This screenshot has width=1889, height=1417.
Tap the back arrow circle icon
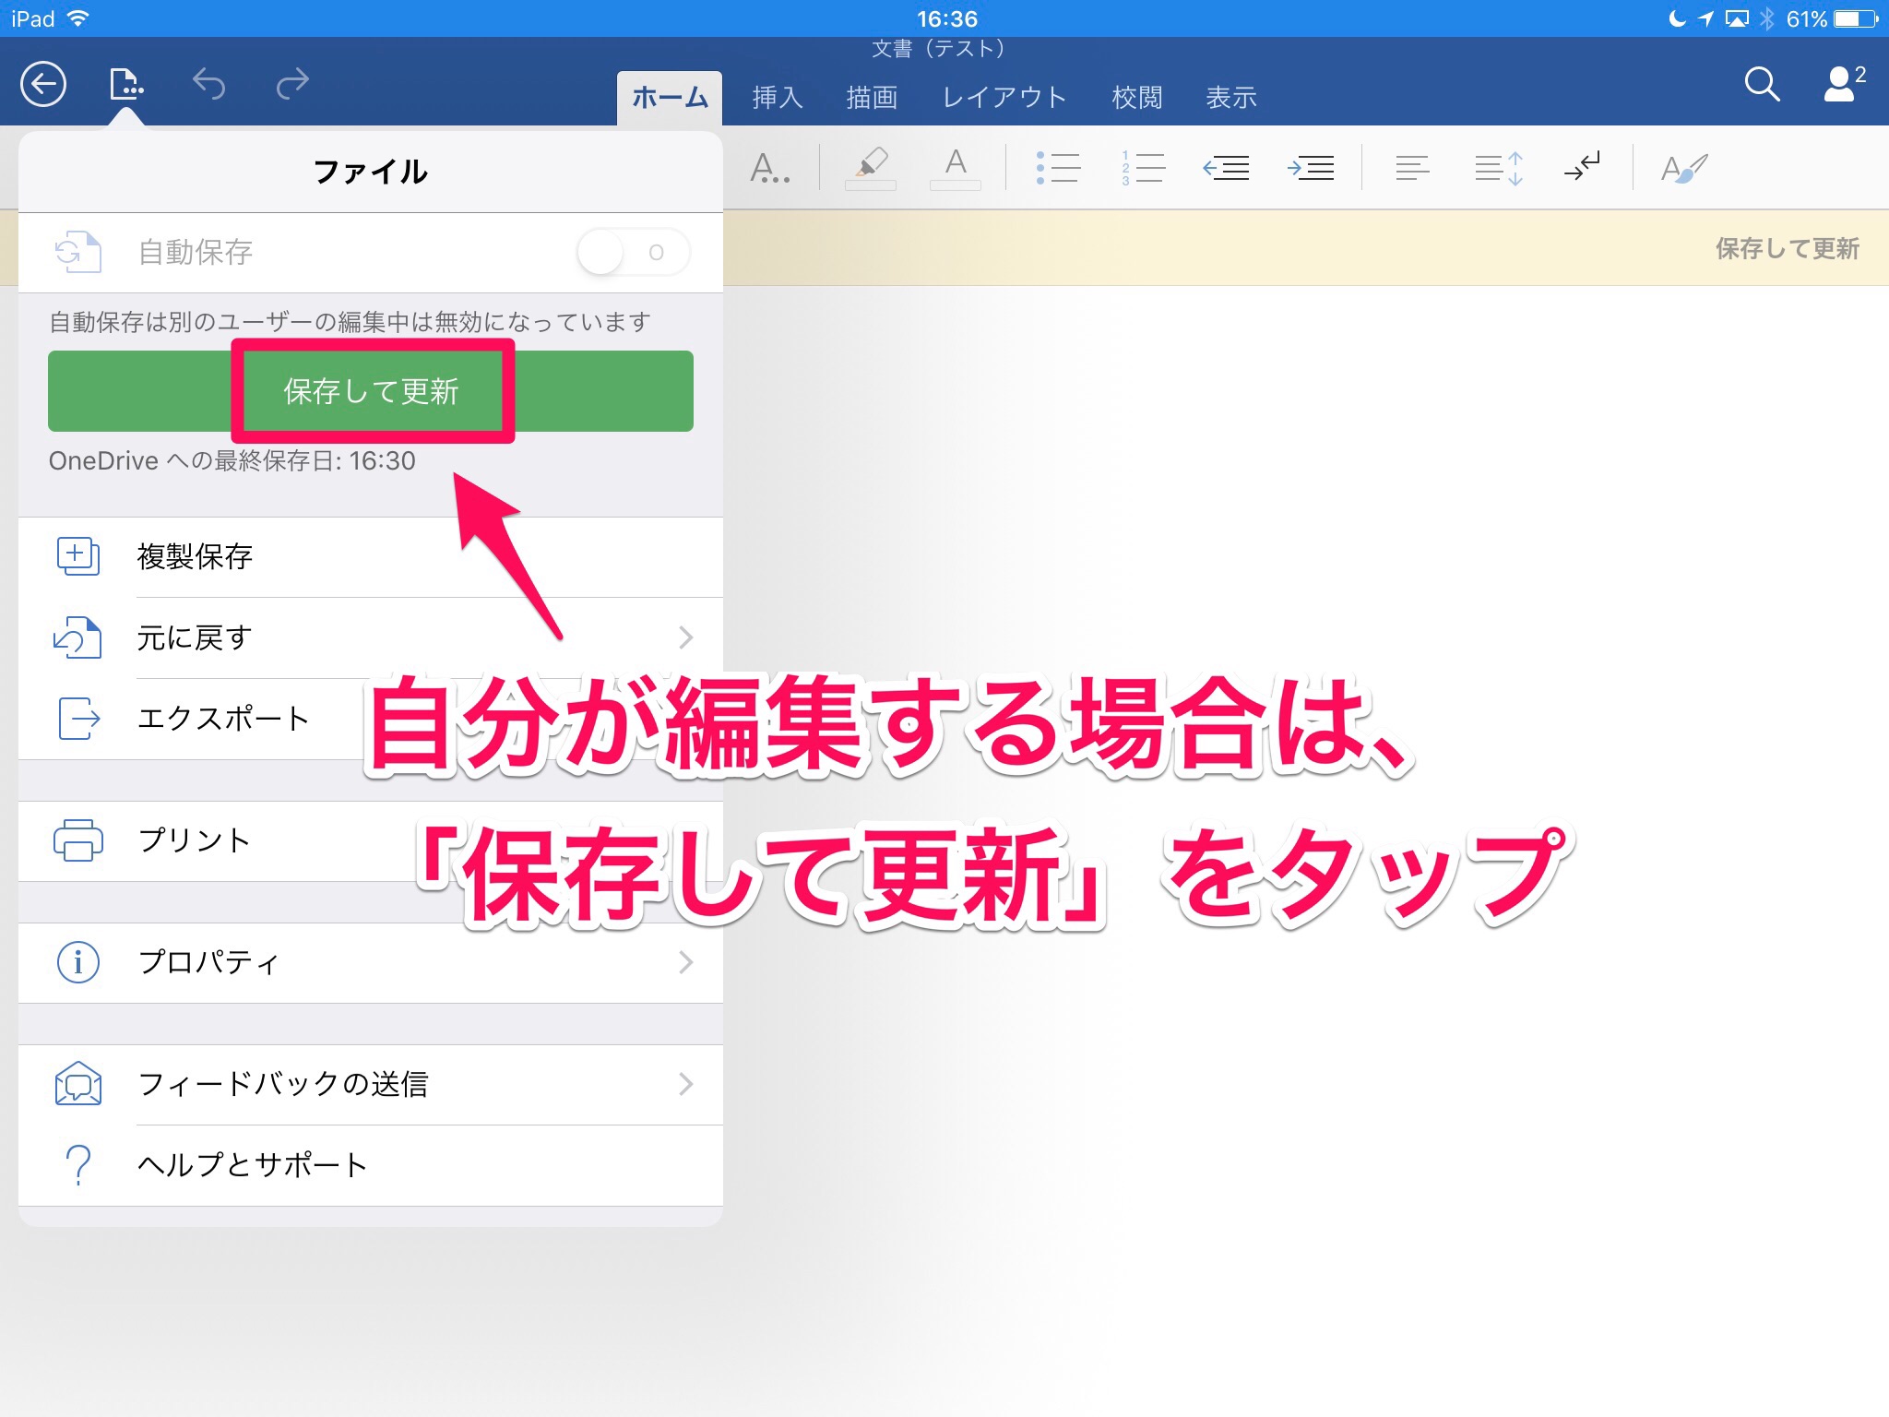[43, 85]
